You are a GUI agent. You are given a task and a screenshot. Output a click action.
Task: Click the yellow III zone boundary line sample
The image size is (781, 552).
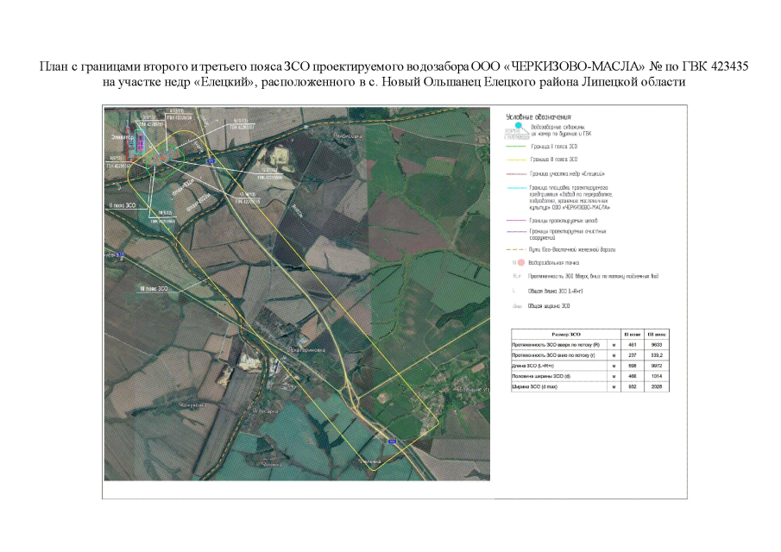coord(518,160)
